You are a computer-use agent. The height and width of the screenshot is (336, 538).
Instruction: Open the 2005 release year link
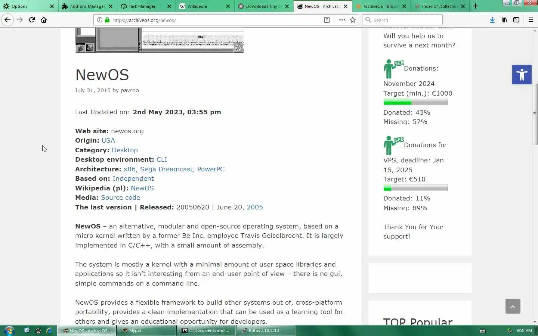(x=255, y=207)
